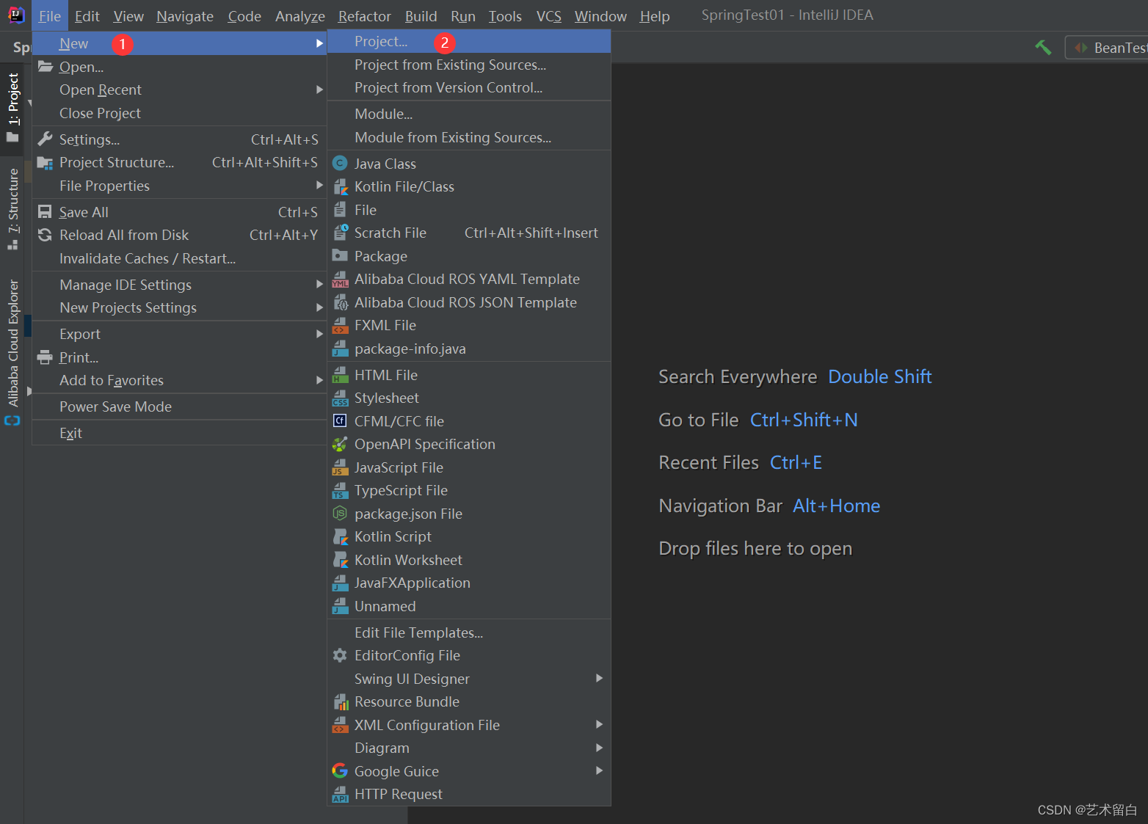Expand the New Projects Settings submenu arrow
Viewport: 1148px width, 824px height.
coord(319,307)
